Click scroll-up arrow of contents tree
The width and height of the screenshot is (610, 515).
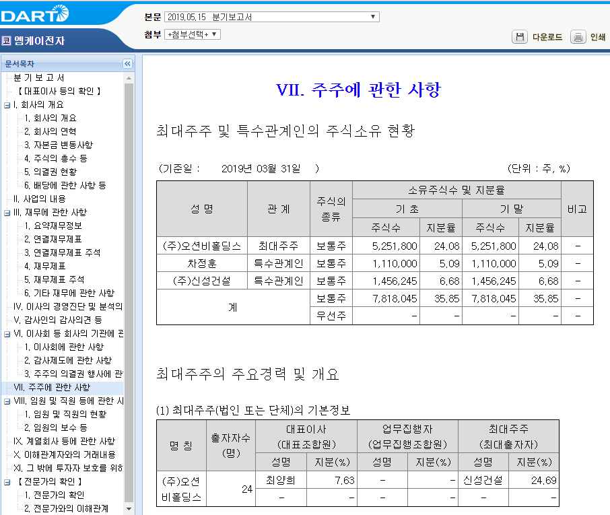point(129,78)
